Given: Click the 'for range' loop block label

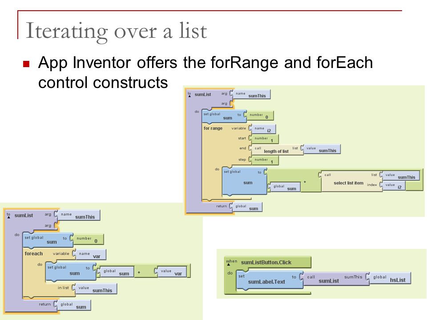Looking at the screenshot, I should pos(213,128).
